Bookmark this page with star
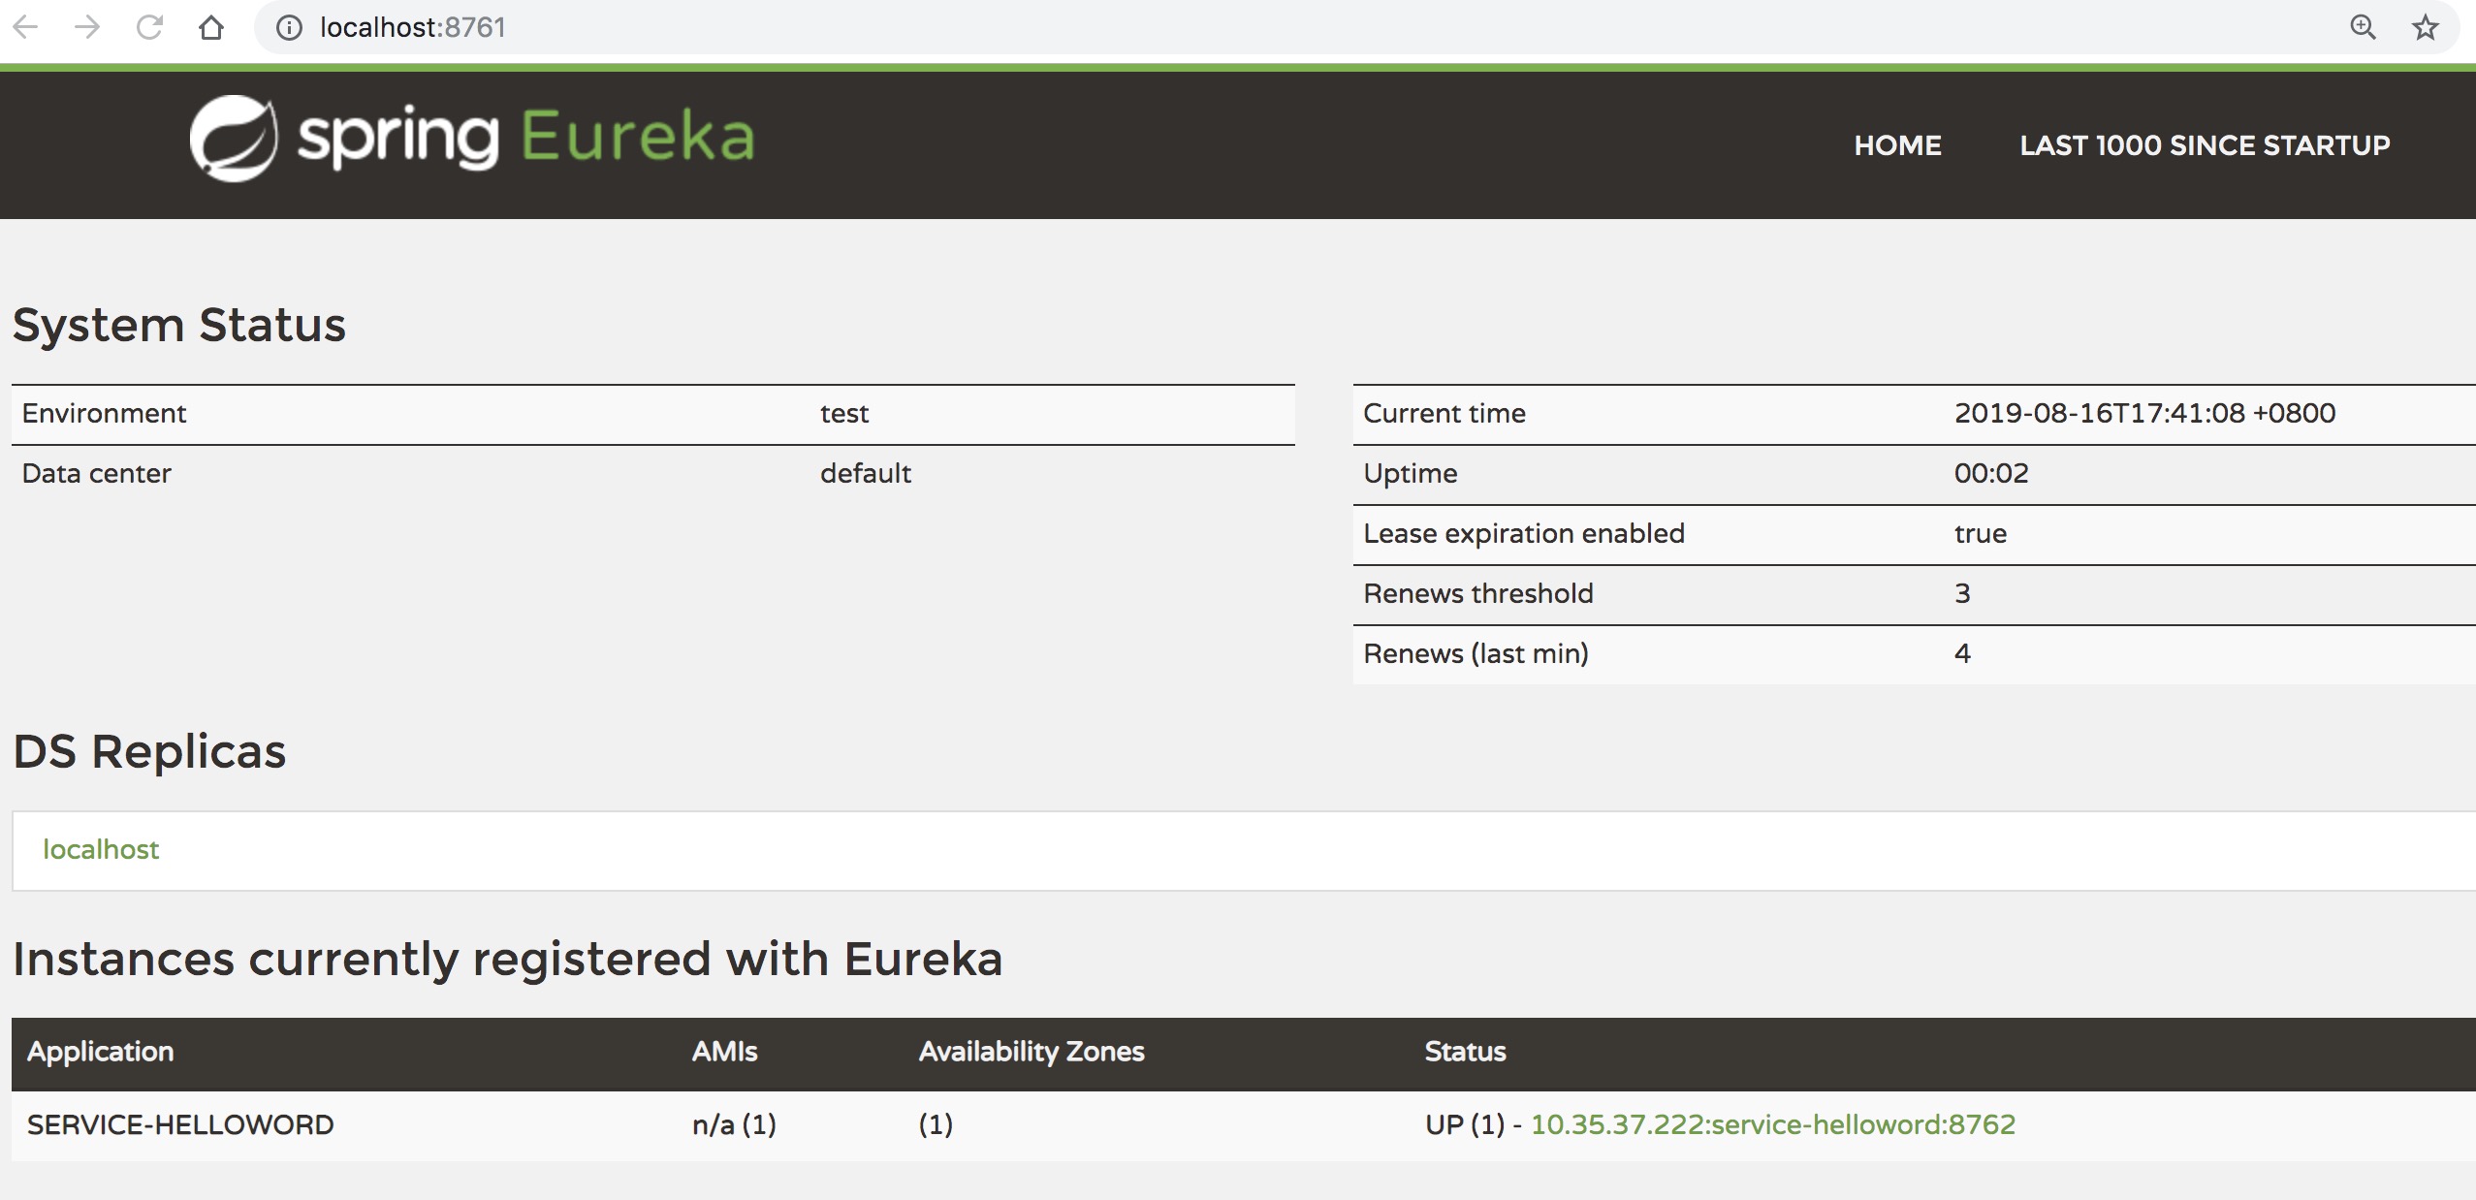This screenshot has height=1200, width=2476. coord(2425,27)
